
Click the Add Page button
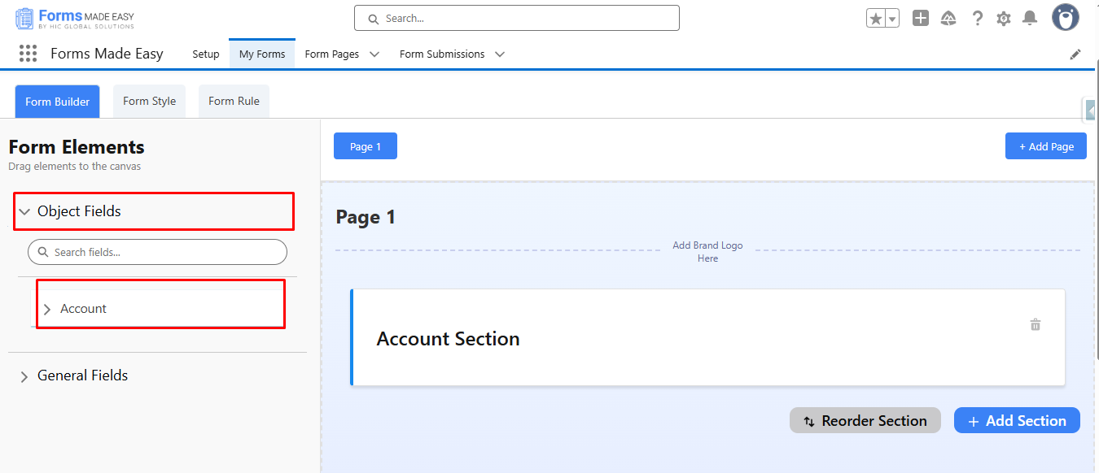tap(1045, 146)
